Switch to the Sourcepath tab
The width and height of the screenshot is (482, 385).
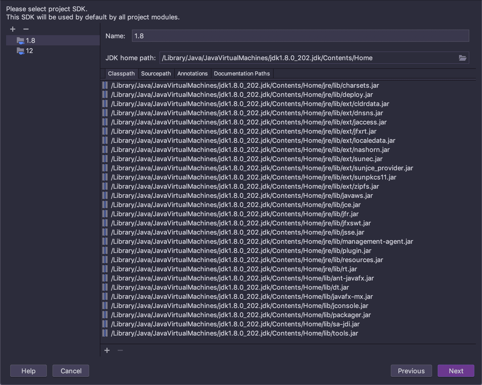tap(156, 74)
